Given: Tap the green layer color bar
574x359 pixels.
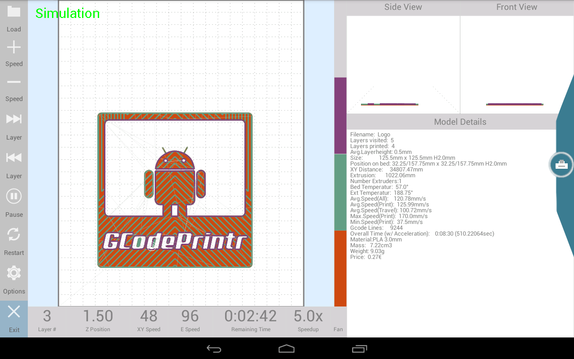Looking at the screenshot, I should [x=340, y=193].
